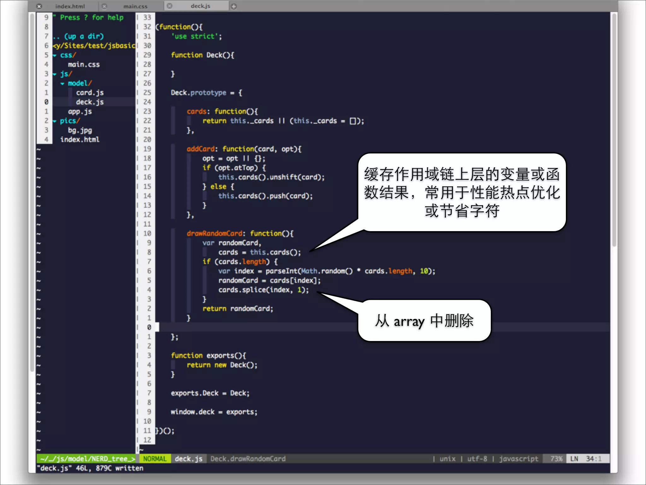Click the javascript filetype indicator
This screenshot has height=485, width=646.
click(x=519, y=459)
